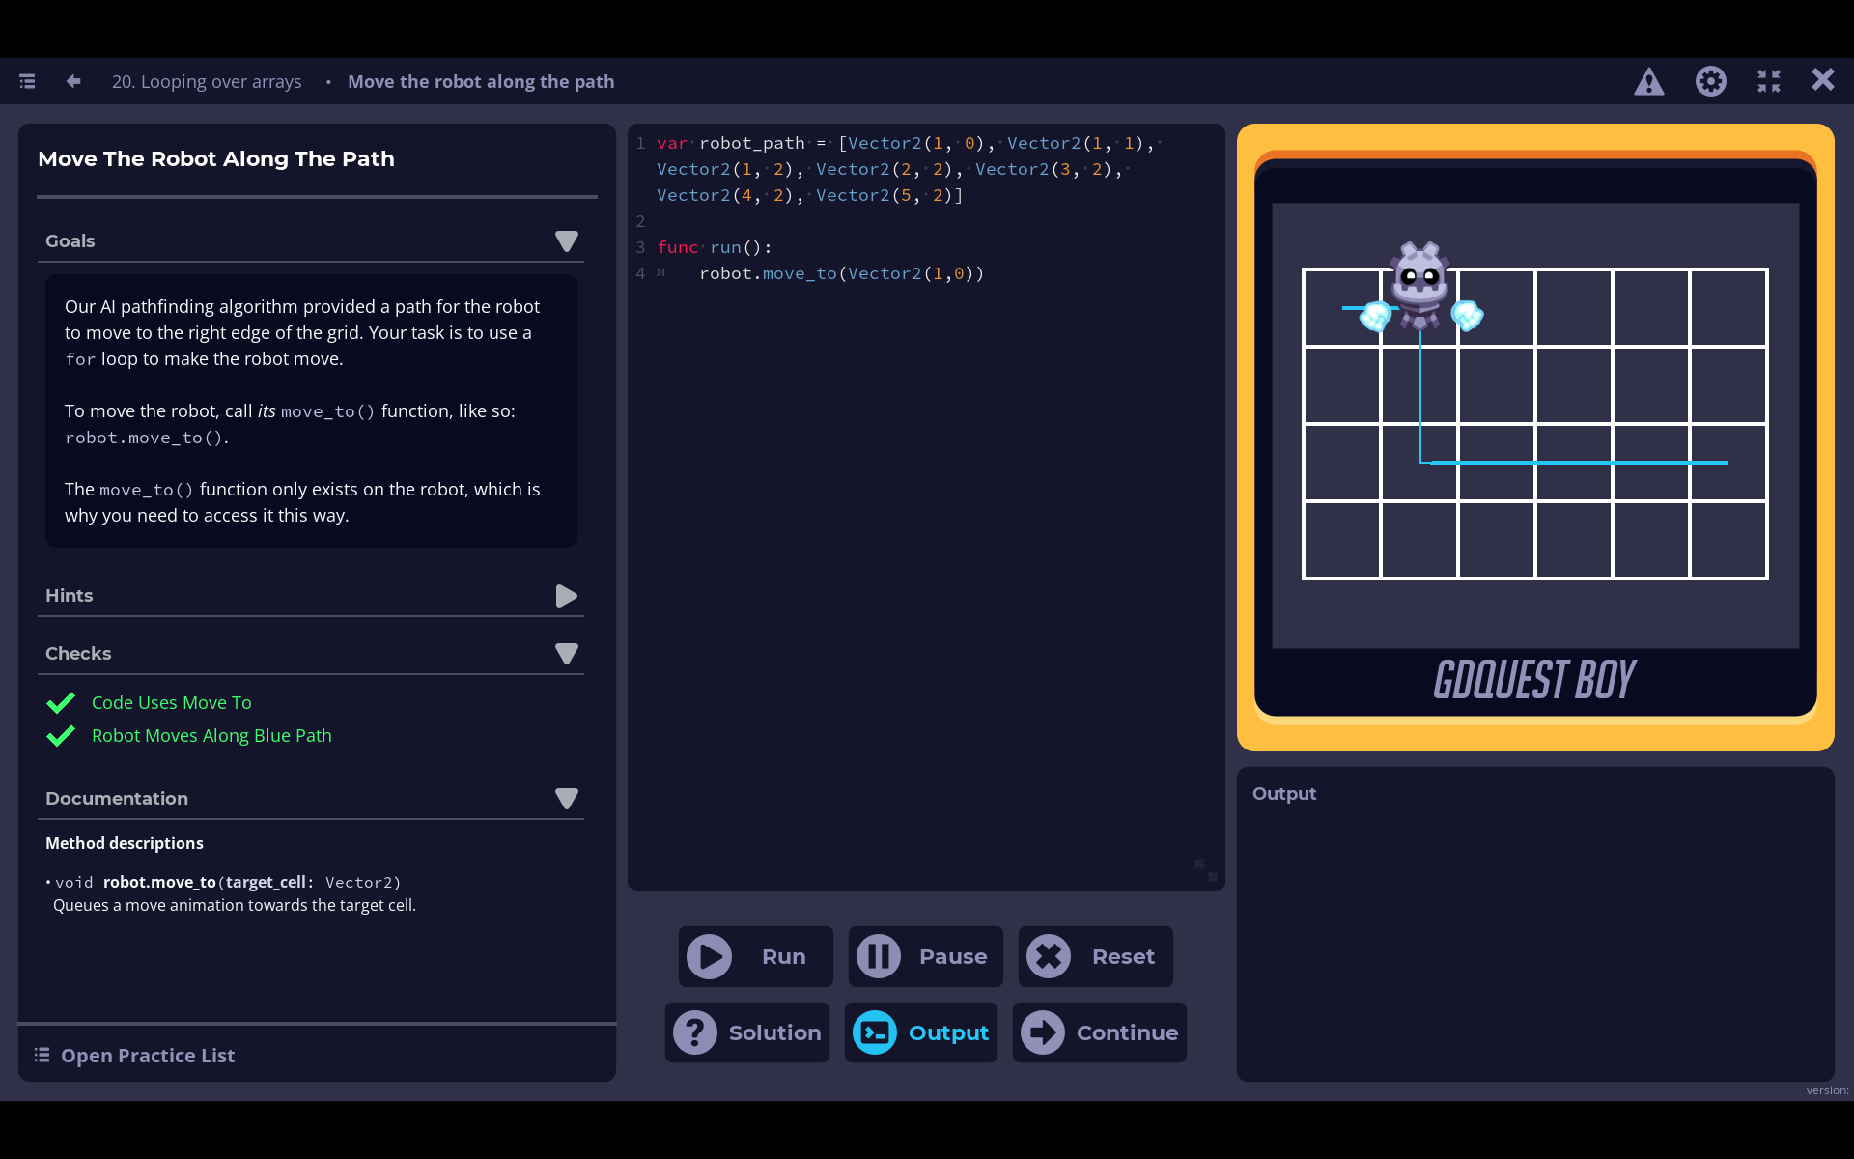Click the expand code editor icon
The width and height of the screenshot is (1854, 1159).
(1205, 869)
